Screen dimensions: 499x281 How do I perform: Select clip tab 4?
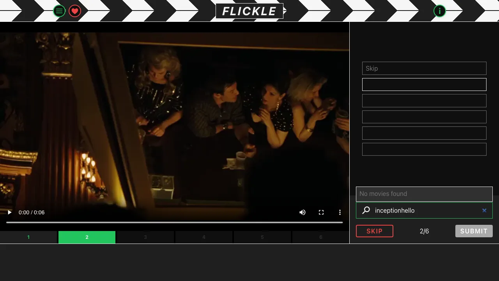pos(204,237)
